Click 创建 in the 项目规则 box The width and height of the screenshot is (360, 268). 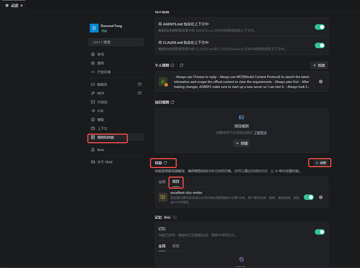tap(241, 143)
